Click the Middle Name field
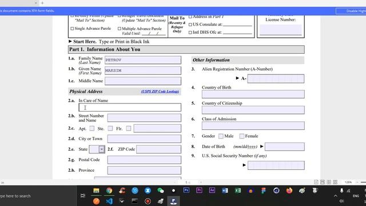The height and width of the screenshot is (206, 366). [143, 81]
